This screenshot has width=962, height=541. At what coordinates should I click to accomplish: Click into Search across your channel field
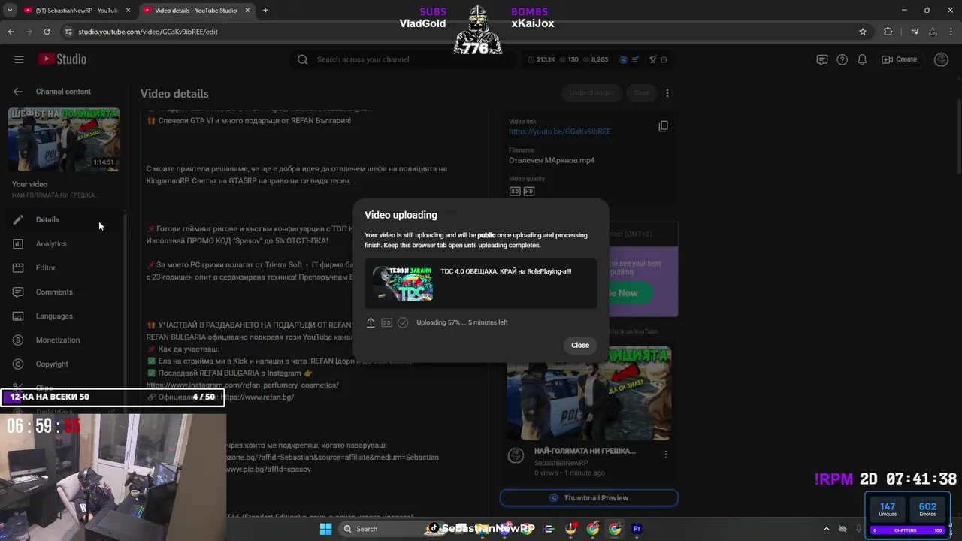[x=406, y=59]
